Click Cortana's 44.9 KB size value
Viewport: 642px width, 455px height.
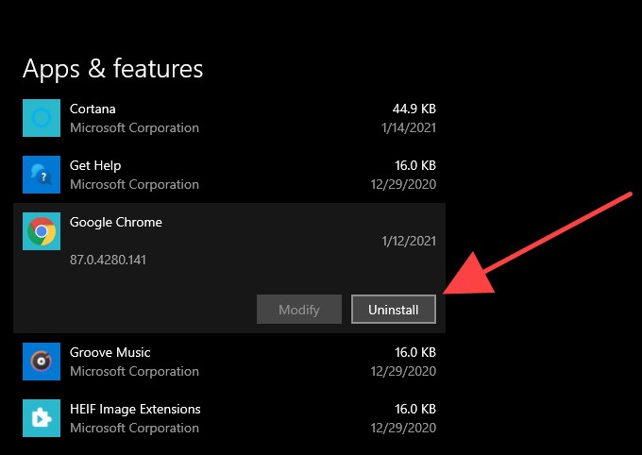414,109
